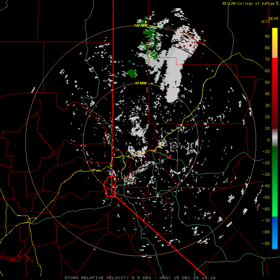The height and width of the screenshot is (280, 280).
Task: Pick the gray zero-velocity color bar segment
Action: pos(275,138)
